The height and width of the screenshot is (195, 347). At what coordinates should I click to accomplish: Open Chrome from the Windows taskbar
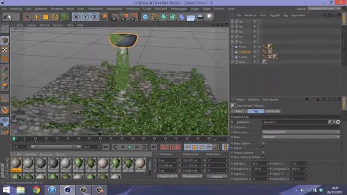[36, 190]
